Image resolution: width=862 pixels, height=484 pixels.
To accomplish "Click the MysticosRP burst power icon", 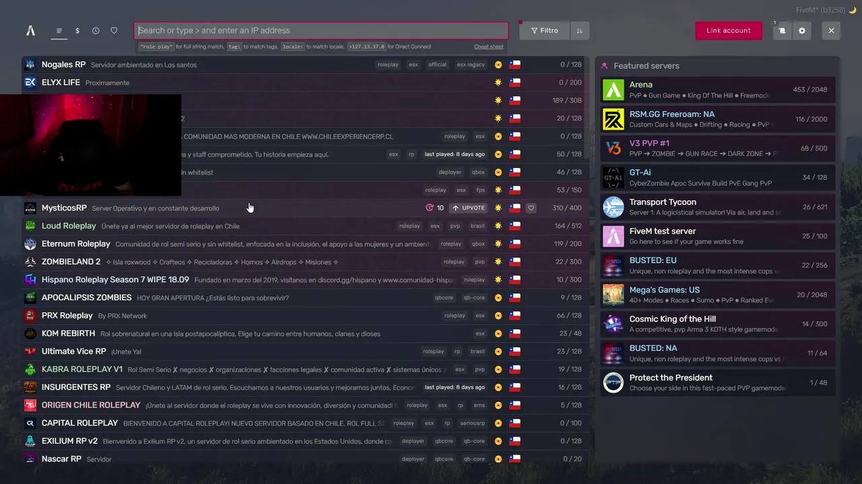I will pyautogui.click(x=430, y=208).
